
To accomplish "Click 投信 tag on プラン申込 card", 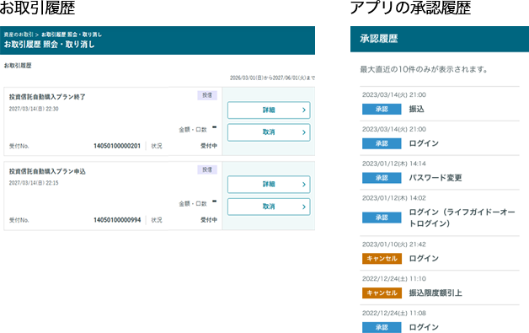I will tap(207, 170).
